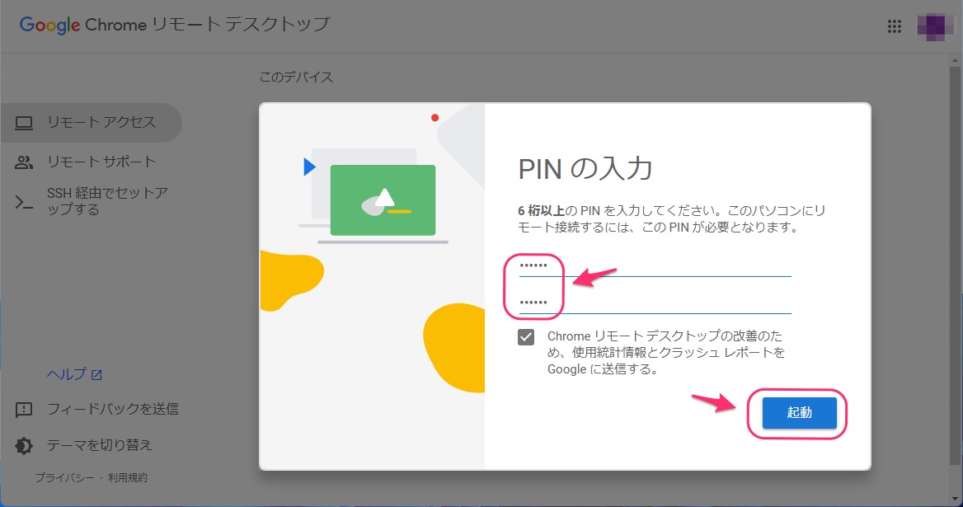
Task: Select the laptop icon beside リモート アクセス
Action: 24,123
